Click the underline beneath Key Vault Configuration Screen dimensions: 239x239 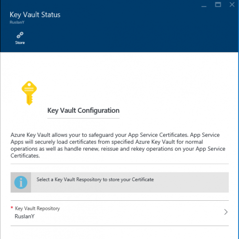tap(83, 118)
